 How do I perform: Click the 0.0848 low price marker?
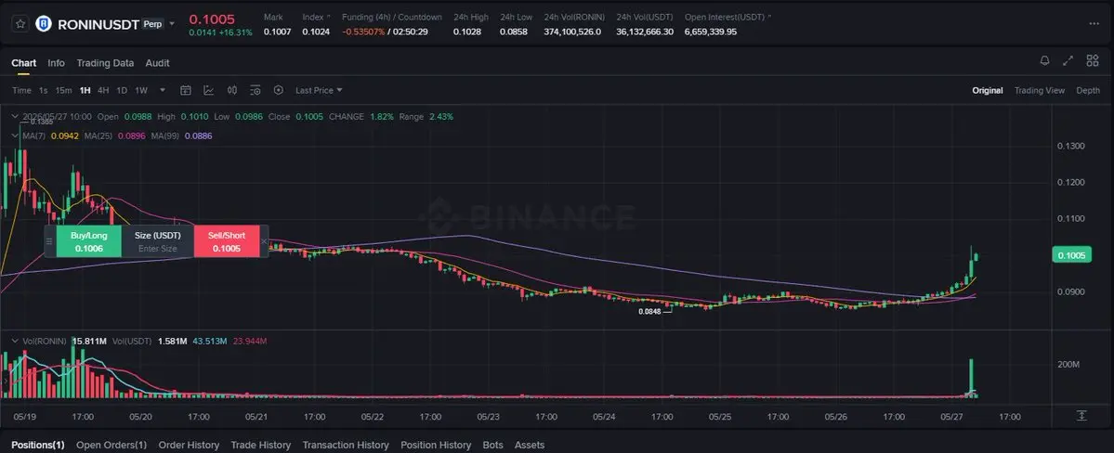click(x=649, y=311)
